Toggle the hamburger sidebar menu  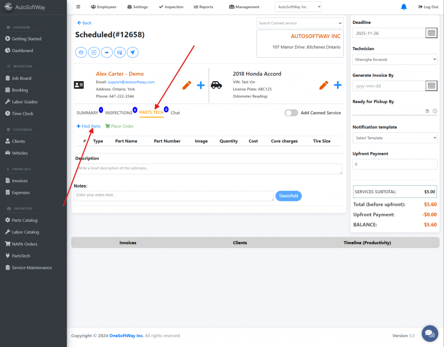point(78,7)
